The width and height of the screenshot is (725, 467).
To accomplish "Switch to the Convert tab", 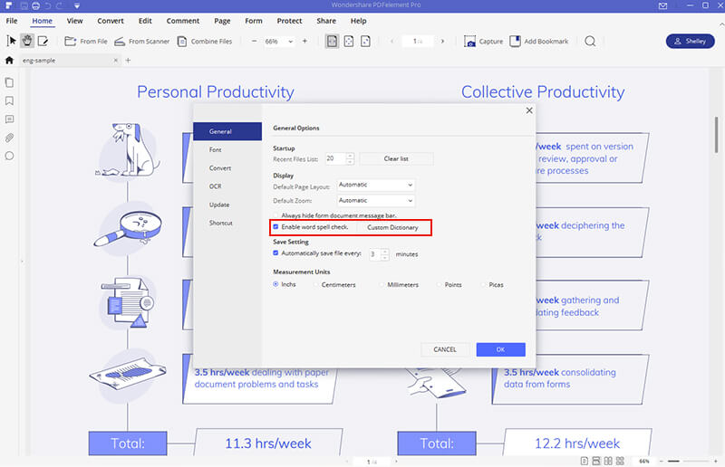I will [111, 21].
